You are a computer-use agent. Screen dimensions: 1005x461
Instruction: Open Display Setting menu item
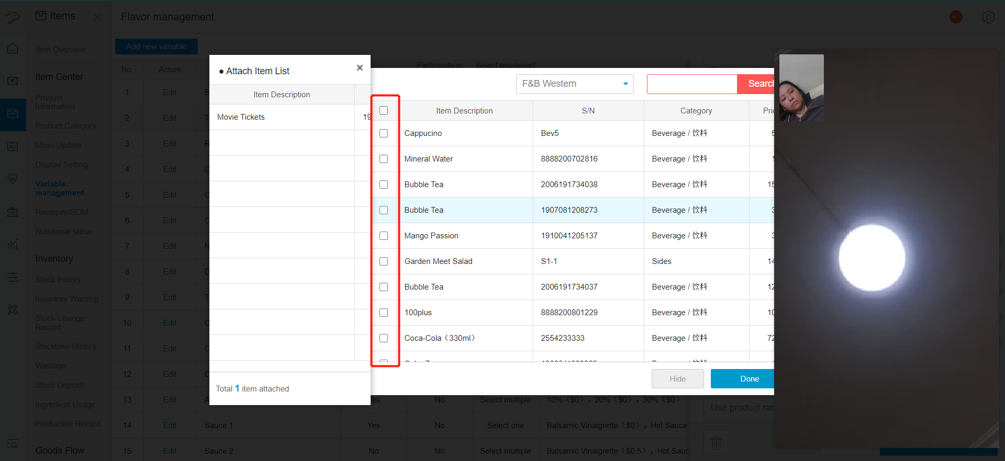coord(61,165)
